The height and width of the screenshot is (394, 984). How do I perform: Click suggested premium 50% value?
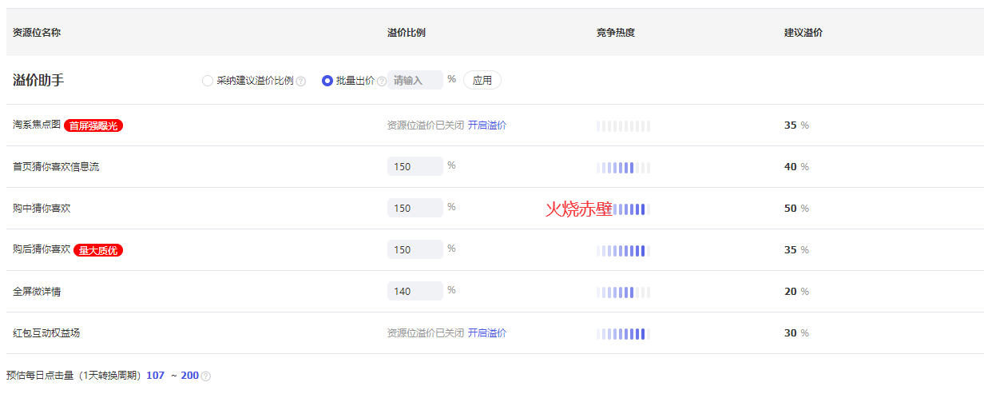coord(796,209)
